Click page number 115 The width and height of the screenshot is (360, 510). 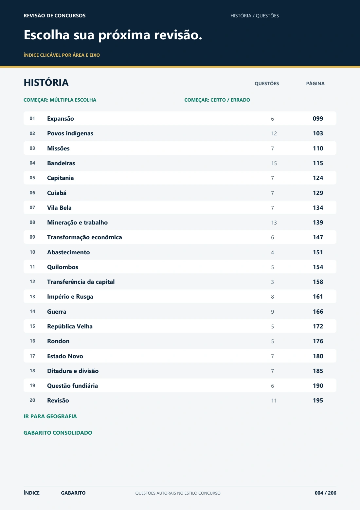pyautogui.click(x=318, y=163)
